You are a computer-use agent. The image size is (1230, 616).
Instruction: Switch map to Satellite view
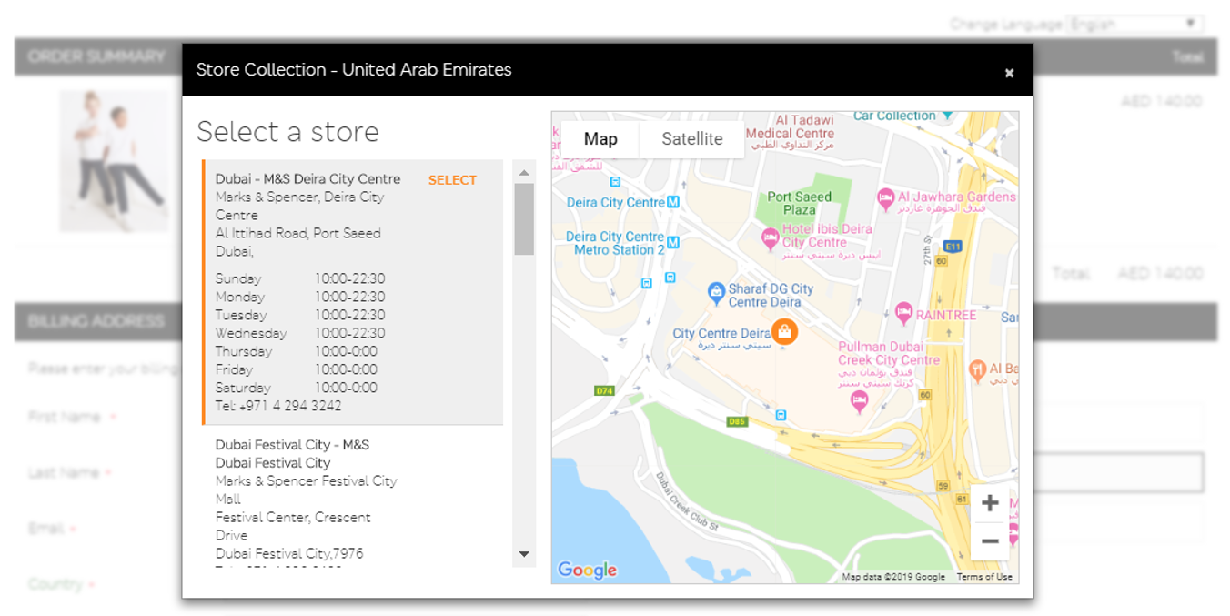pyautogui.click(x=691, y=139)
